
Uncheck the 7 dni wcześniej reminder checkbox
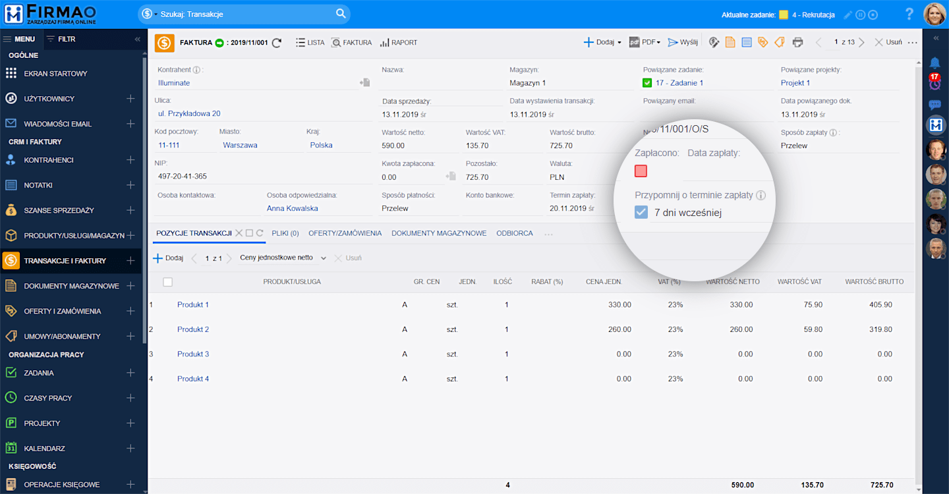[641, 212]
